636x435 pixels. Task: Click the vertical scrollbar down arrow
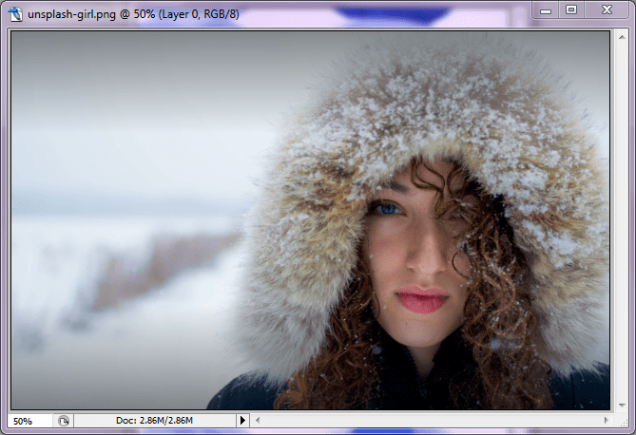click(x=622, y=405)
